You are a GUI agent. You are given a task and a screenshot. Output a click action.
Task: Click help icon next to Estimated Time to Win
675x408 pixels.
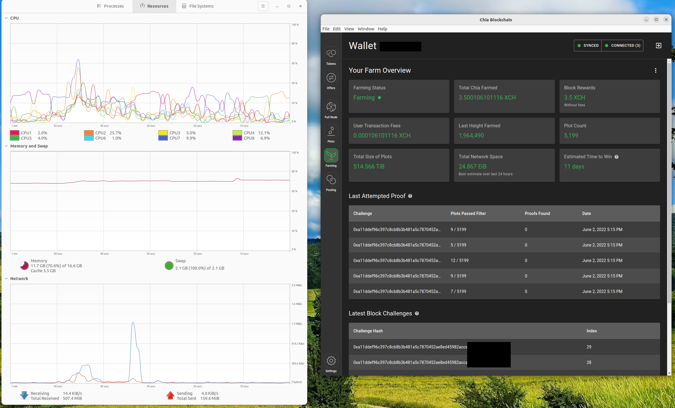(x=617, y=157)
